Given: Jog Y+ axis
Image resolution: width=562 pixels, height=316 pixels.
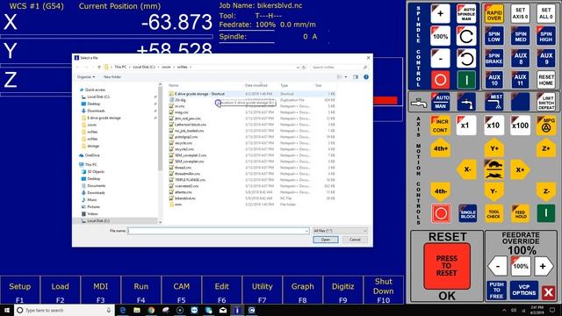Looking at the screenshot, I should [494, 148].
